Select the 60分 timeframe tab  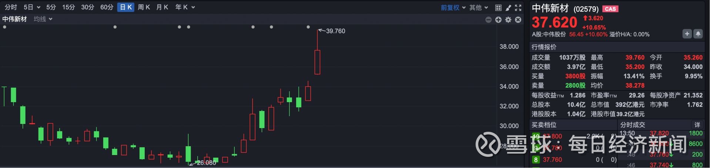coord(107,7)
